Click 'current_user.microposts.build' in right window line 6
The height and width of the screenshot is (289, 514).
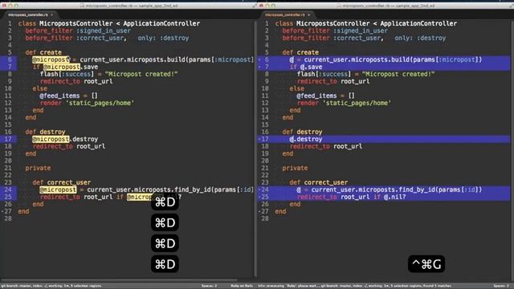357,59
